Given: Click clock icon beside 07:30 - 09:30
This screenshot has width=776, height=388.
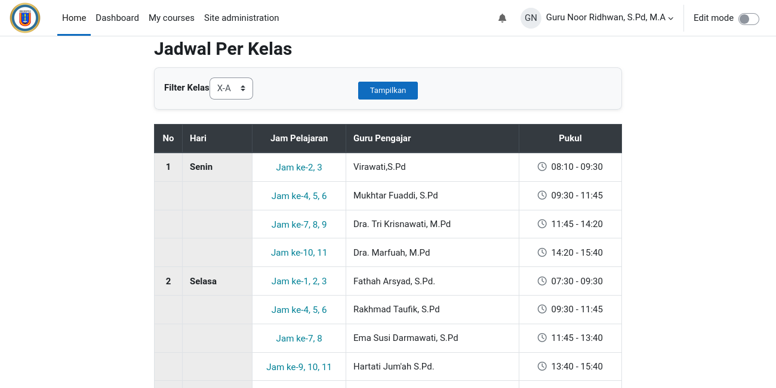Looking at the screenshot, I should 542,281.
